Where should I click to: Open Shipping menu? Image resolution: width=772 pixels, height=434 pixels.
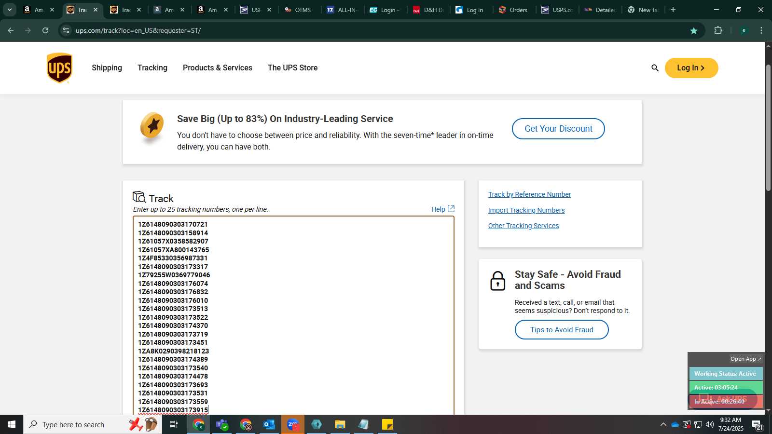[107, 68]
